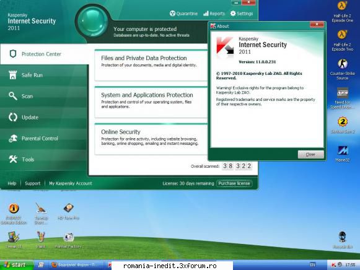This screenshot has height=270, width=360.
Task: Switch to Firefox taskbar window button
Action: click(x=76, y=265)
